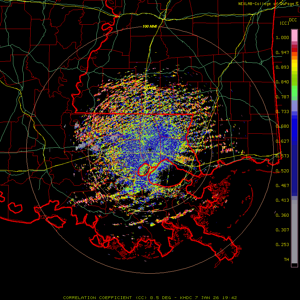
Task: Click the DCC product label
Action: [x=293, y=20]
